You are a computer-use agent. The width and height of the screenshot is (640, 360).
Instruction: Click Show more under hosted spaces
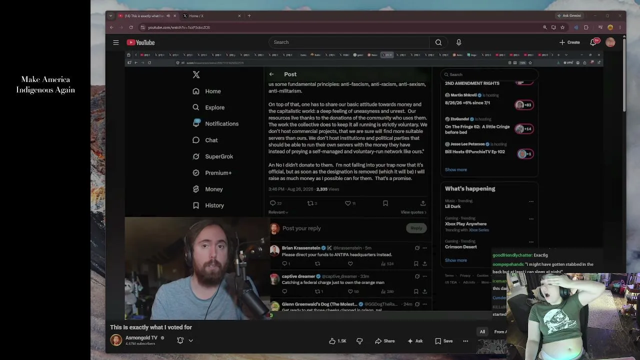point(456,169)
